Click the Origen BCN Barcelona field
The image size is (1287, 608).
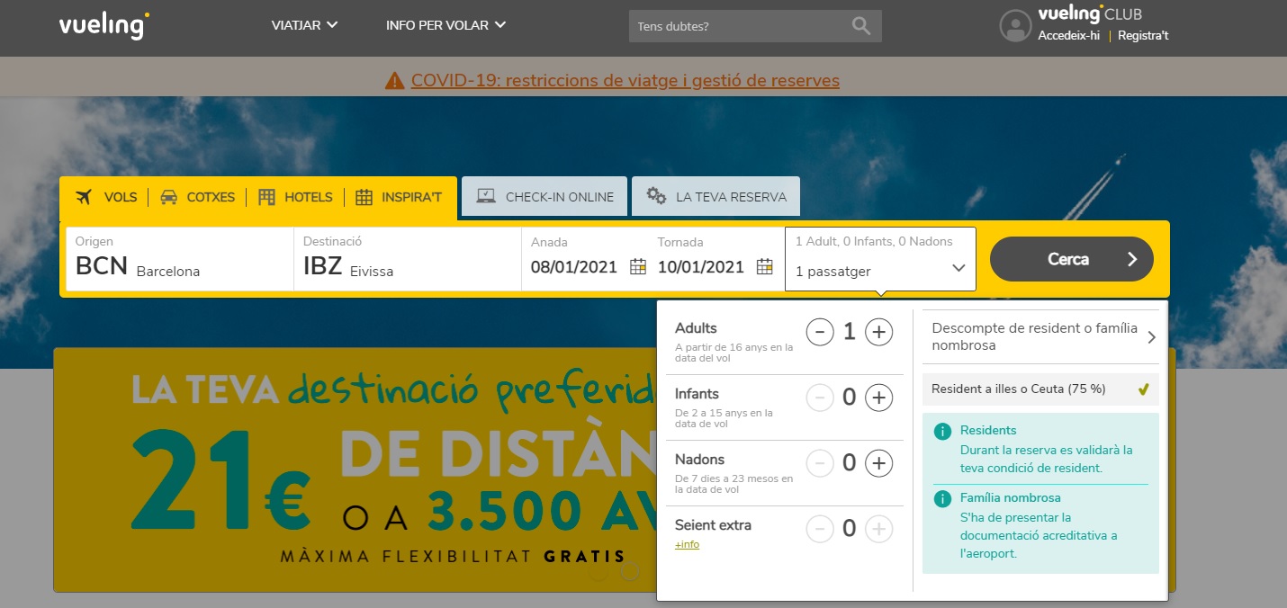click(180, 259)
